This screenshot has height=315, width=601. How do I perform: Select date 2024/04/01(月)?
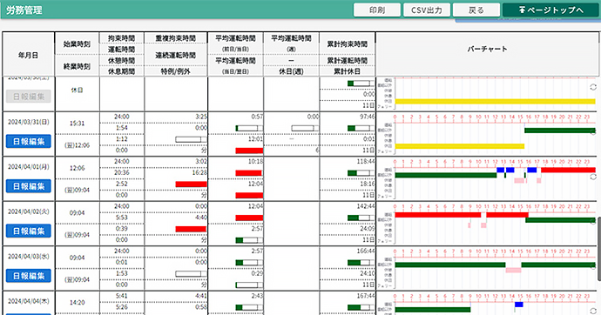29,167
